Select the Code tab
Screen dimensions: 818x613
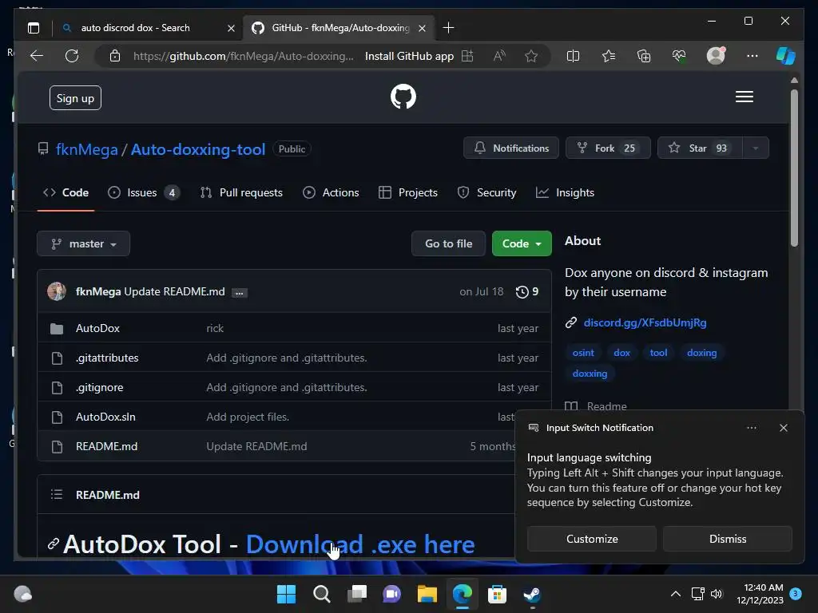pyautogui.click(x=66, y=193)
